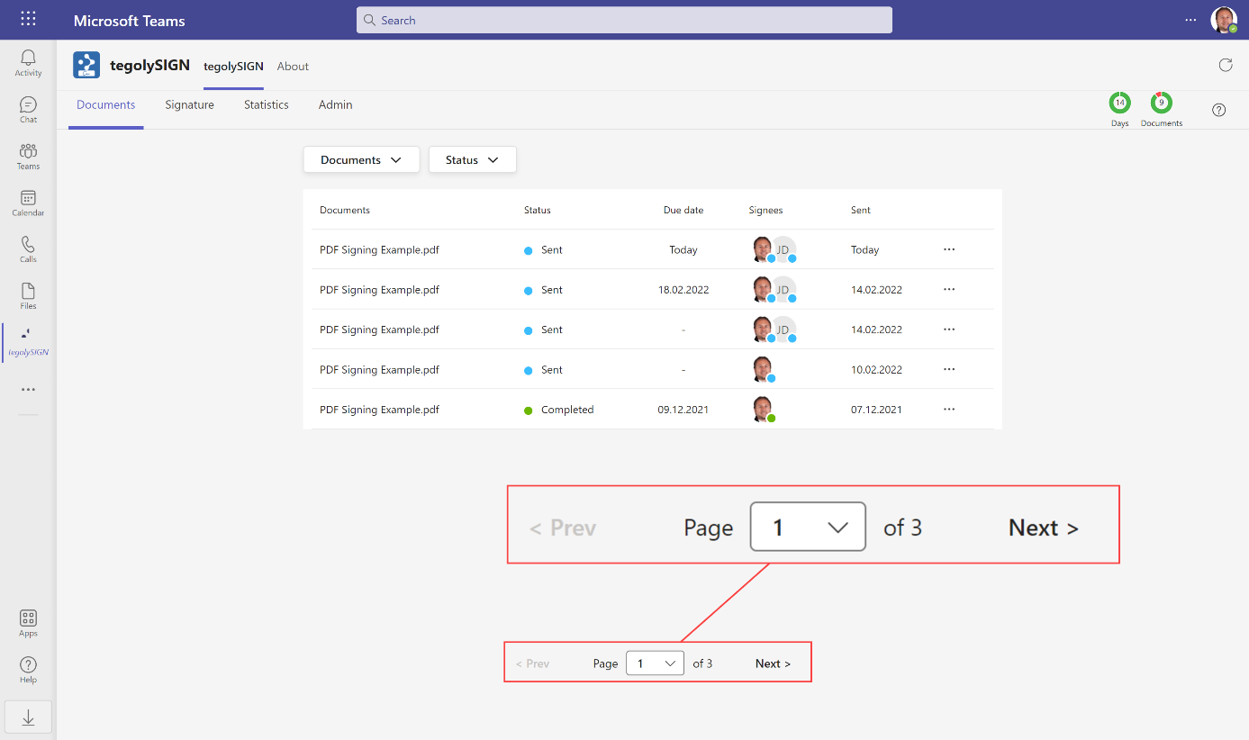Click the 'Sent' column header
This screenshot has width=1249, height=740.
(861, 210)
